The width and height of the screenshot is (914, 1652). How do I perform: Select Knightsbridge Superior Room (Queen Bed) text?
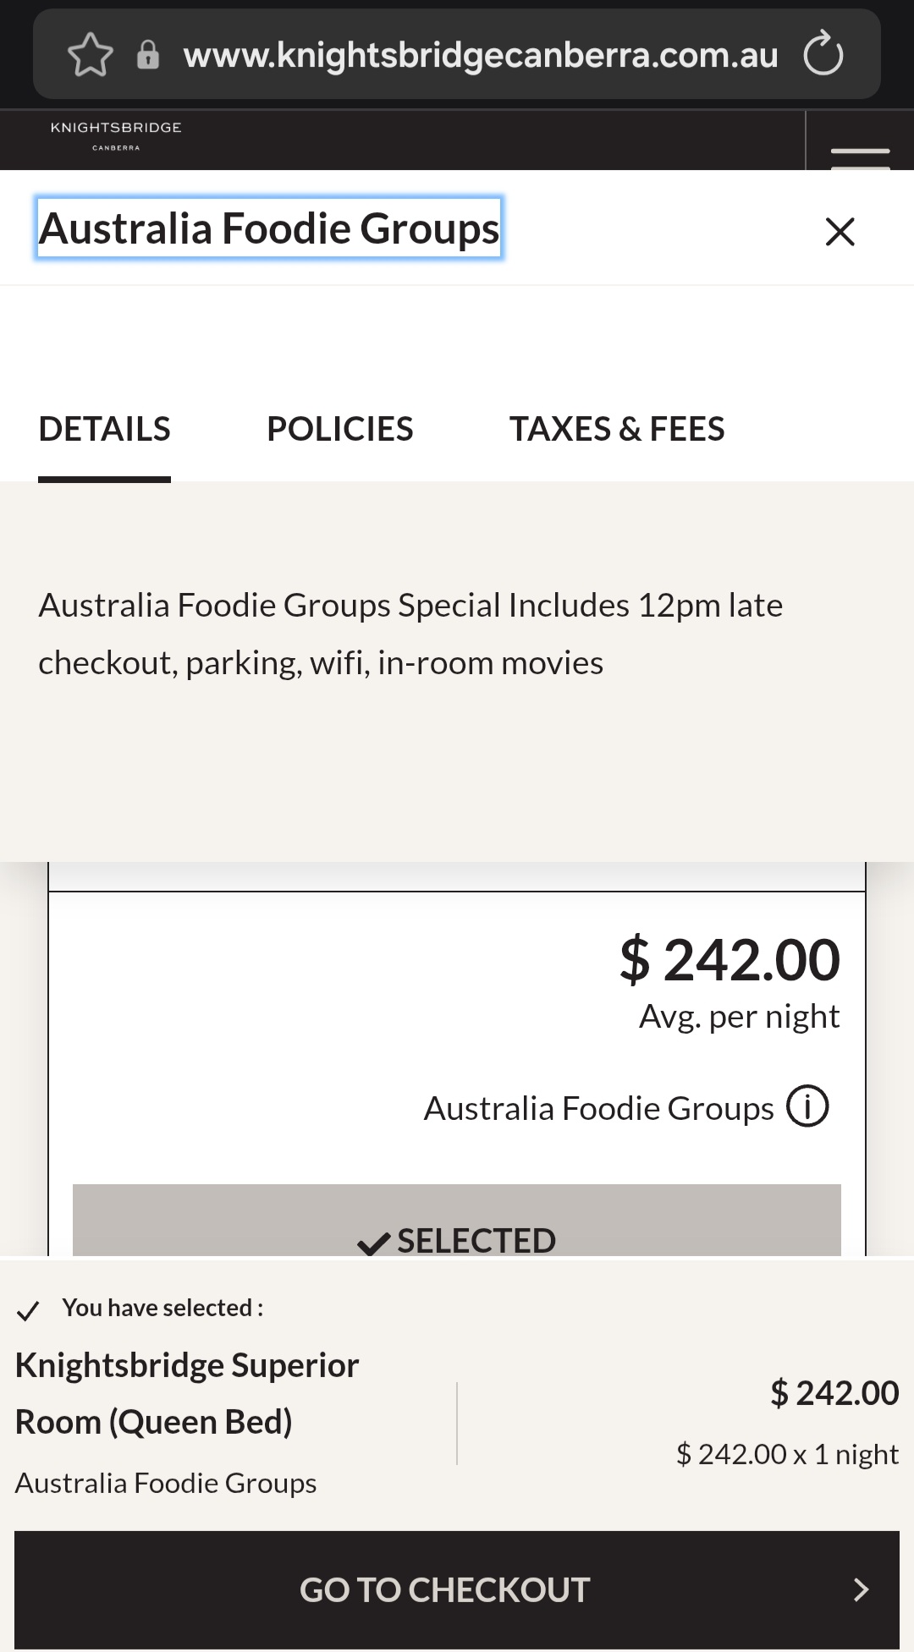pyautogui.click(x=187, y=1393)
